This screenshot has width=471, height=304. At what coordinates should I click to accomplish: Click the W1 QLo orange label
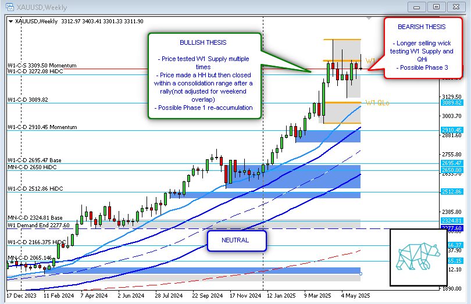[377, 103]
